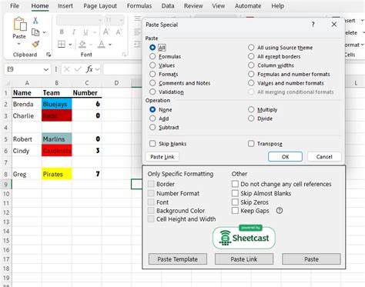This screenshot has height=287, width=365.
Task: Check the Skip Zeros option
Action: 235,202
